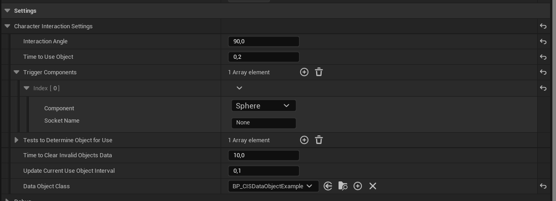Browse to Data Object Class in Content Browser
This screenshot has height=201, width=556.
(x=343, y=186)
